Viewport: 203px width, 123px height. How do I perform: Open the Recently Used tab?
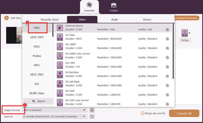(49, 20)
